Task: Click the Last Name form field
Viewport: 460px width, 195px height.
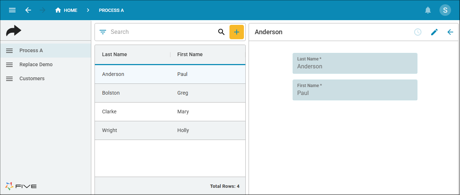Action: tap(355, 63)
